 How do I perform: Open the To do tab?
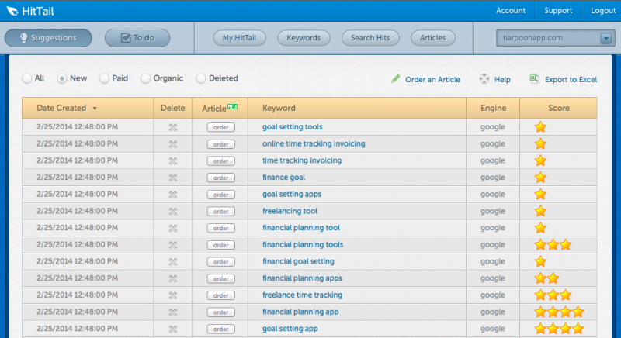click(137, 38)
